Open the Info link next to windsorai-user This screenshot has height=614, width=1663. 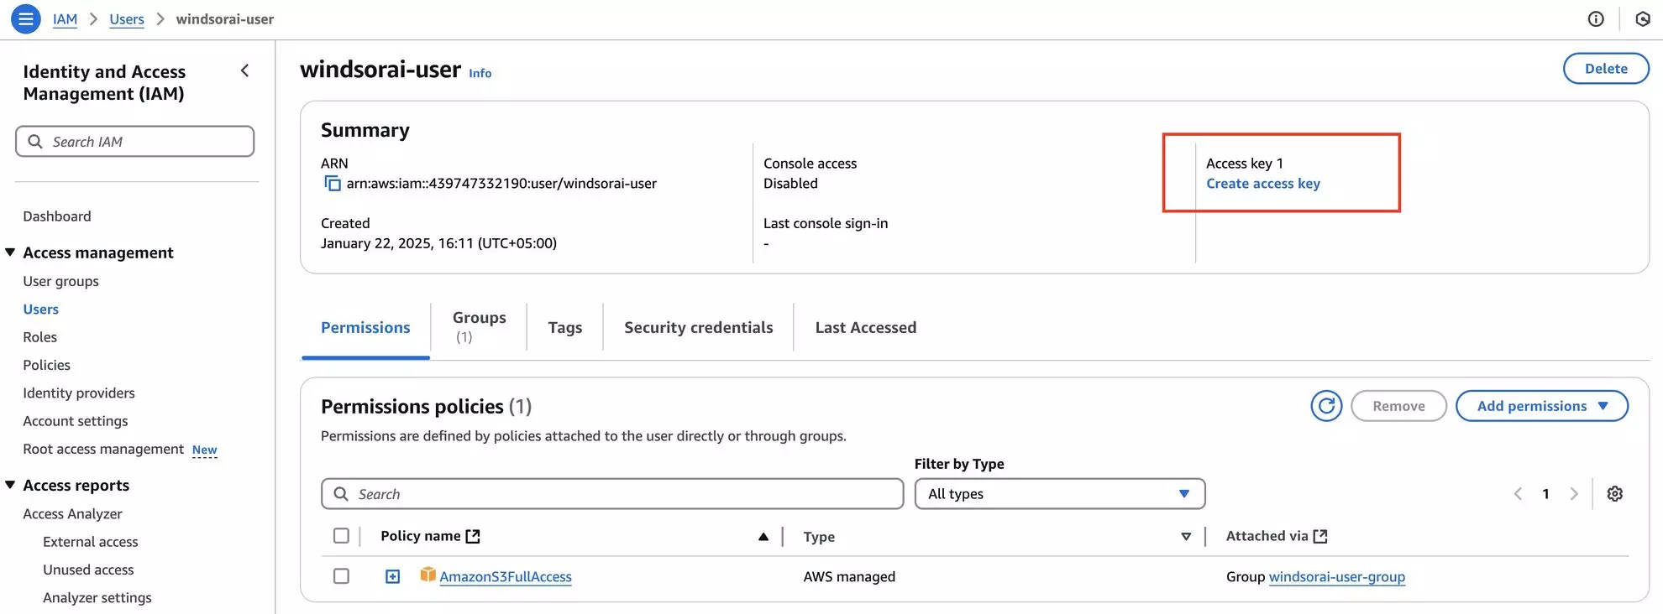point(480,74)
